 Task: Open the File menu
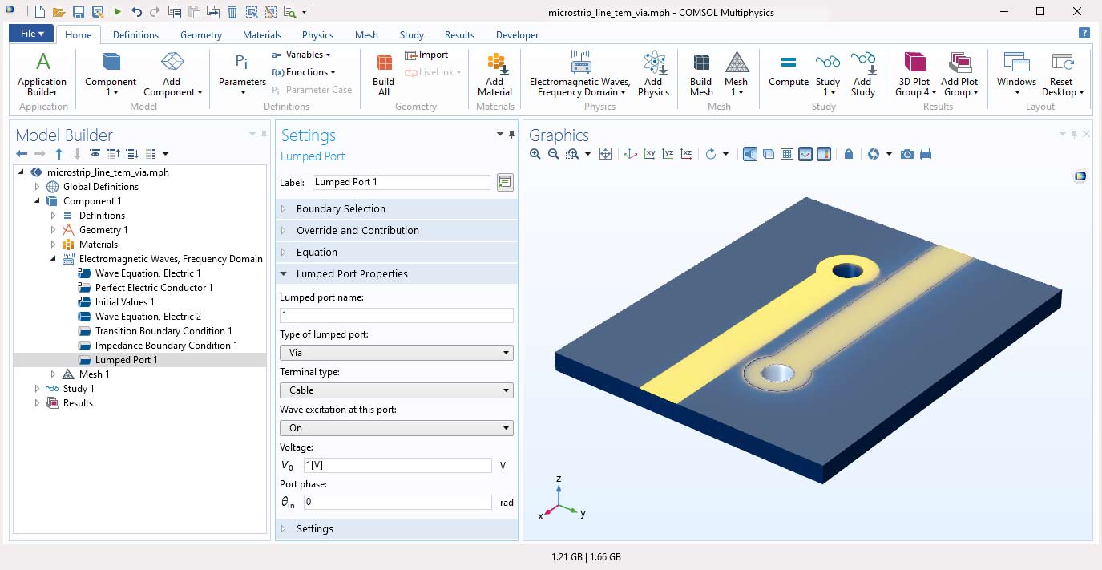pos(32,34)
